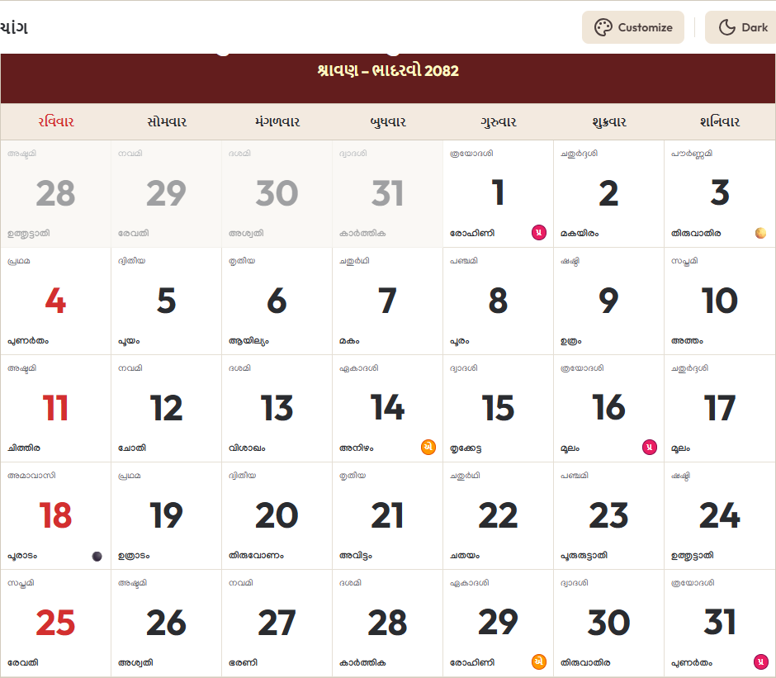Select date 19

pos(167,515)
